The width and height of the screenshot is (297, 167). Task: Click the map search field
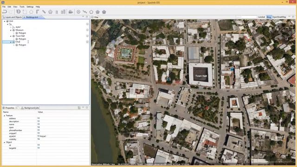pos(246,17)
